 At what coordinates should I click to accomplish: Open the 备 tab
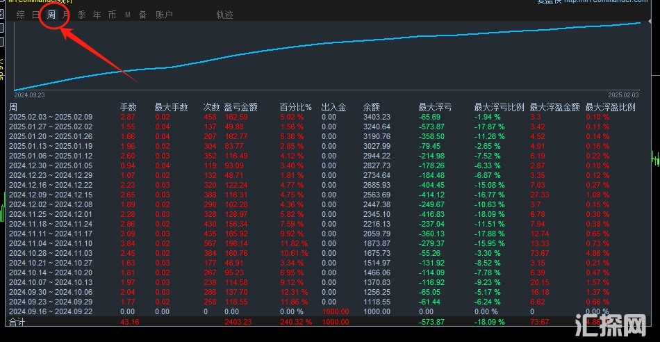[x=142, y=15]
